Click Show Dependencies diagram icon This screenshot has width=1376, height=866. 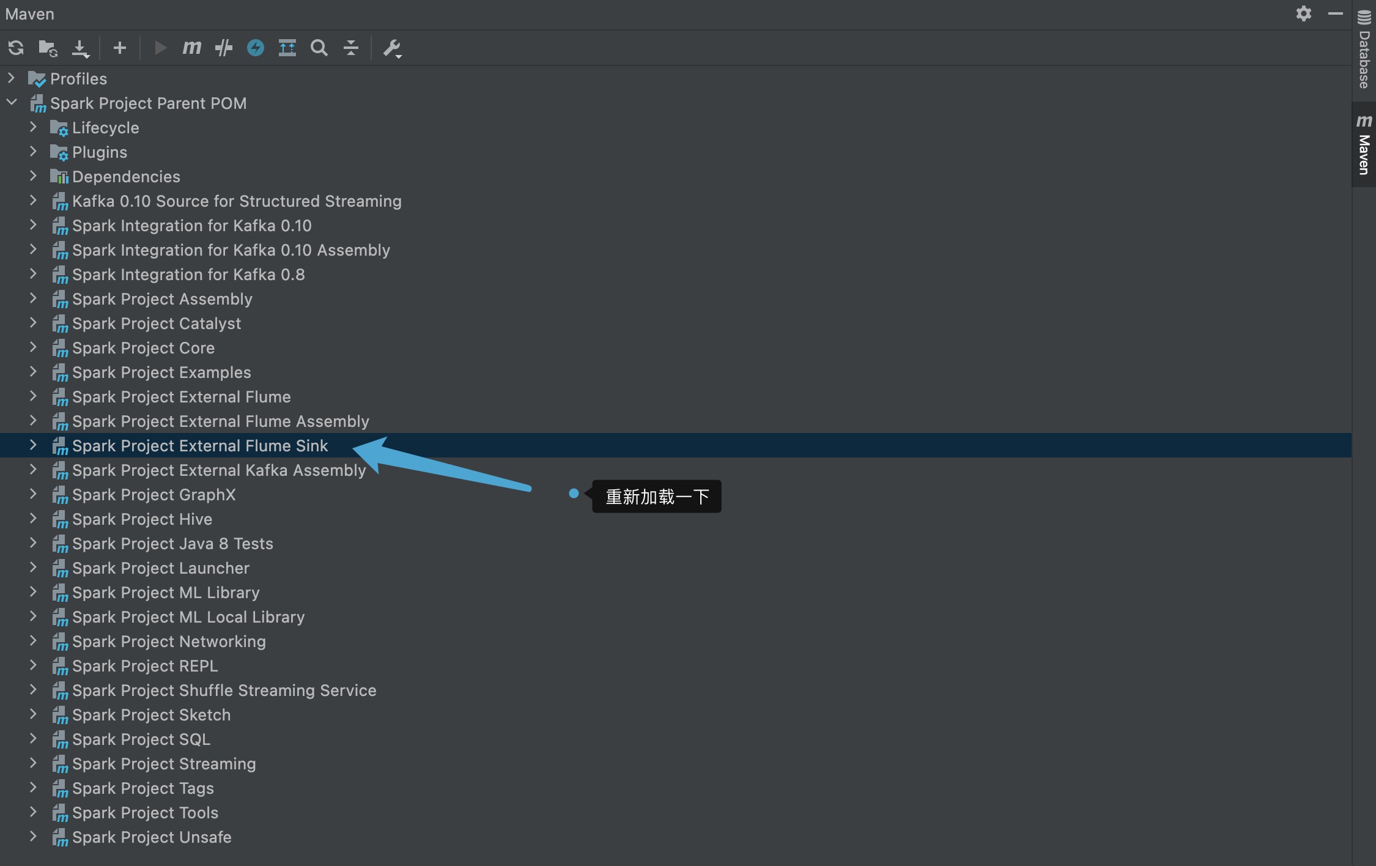287,48
